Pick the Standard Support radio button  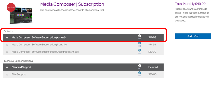pyautogui.click(x=7, y=67)
